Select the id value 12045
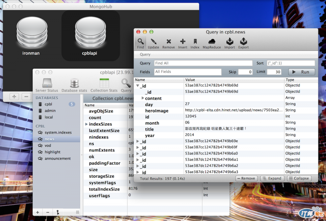Viewport: 326px width, 221px height. pyautogui.click(x=190, y=116)
